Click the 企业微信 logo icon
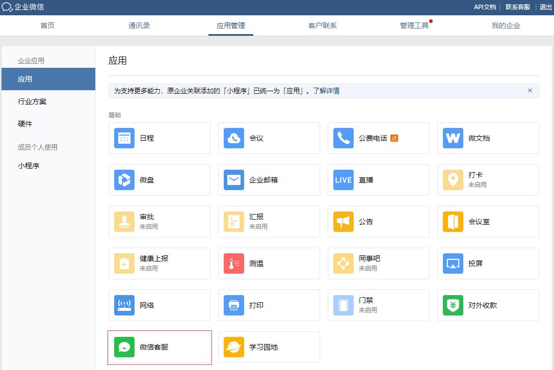Viewport: 554px width, 370px height. (x=7, y=7)
